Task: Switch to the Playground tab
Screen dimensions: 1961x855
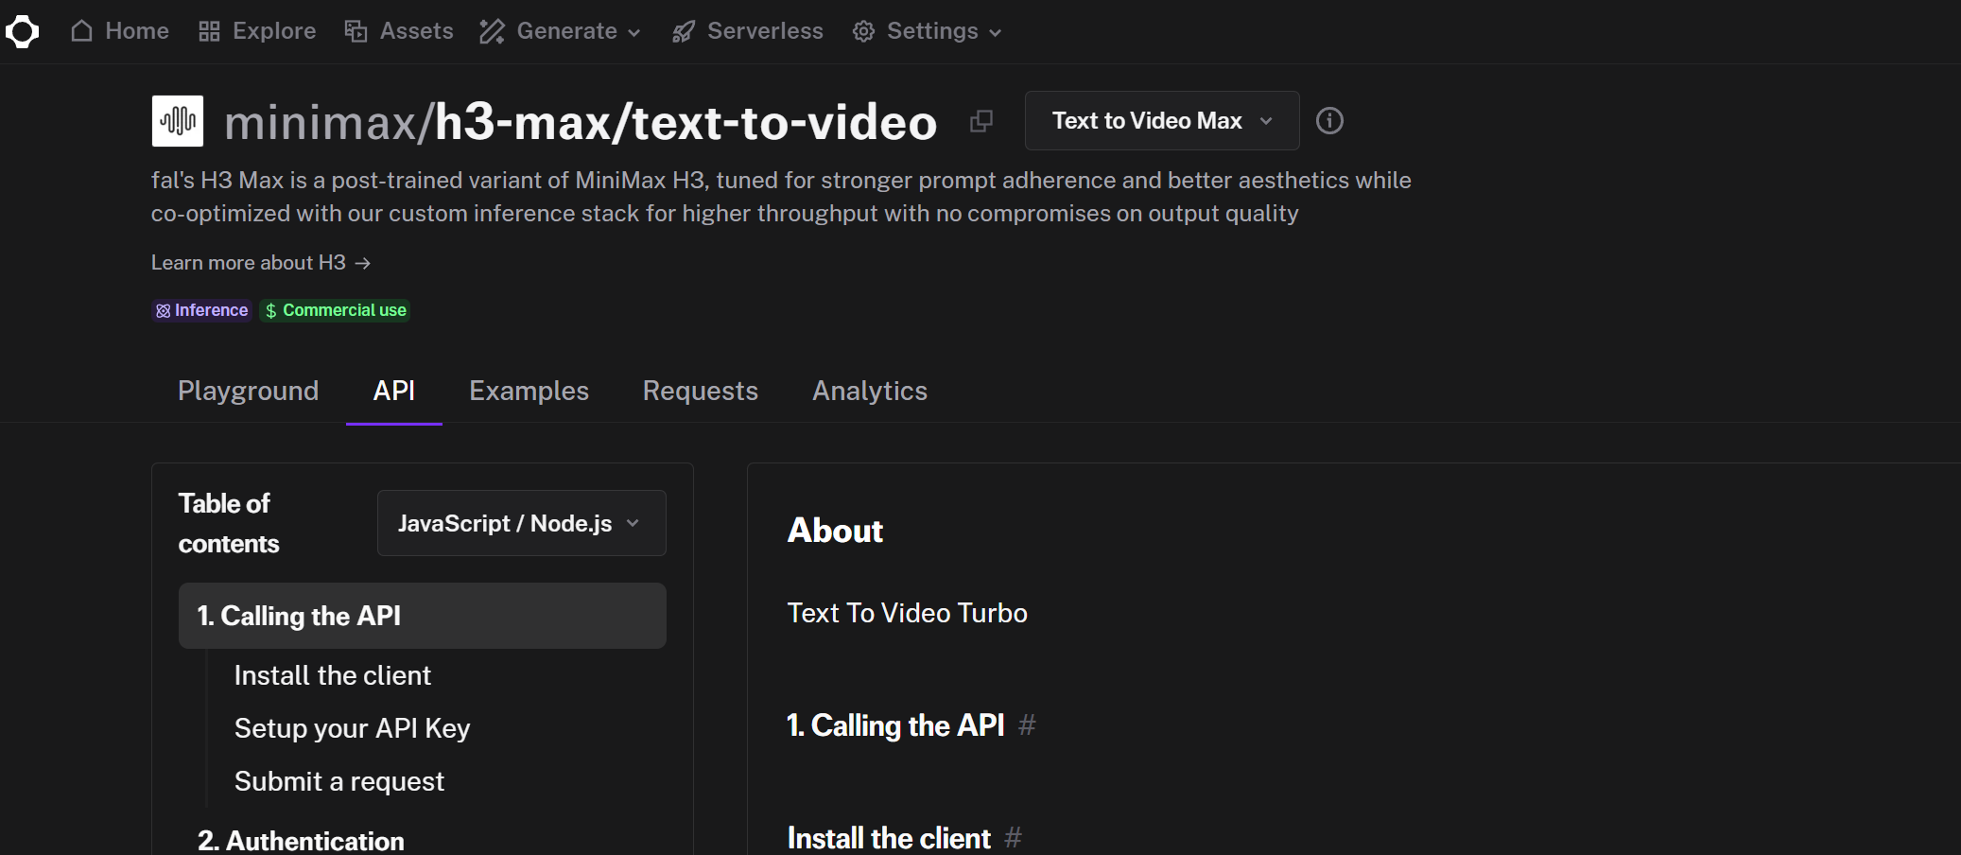Action: [x=249, y=391]
